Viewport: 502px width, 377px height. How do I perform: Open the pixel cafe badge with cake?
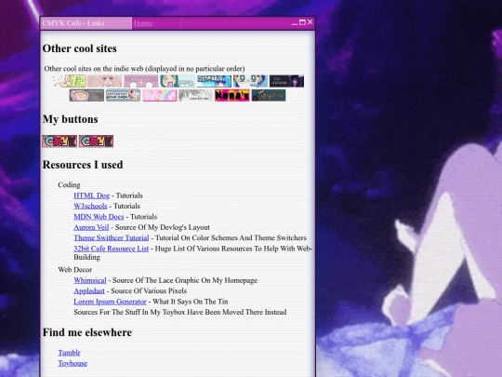(x=123, y=95)
